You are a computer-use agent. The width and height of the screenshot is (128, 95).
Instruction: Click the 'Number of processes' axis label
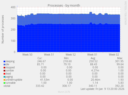point(3,29)
